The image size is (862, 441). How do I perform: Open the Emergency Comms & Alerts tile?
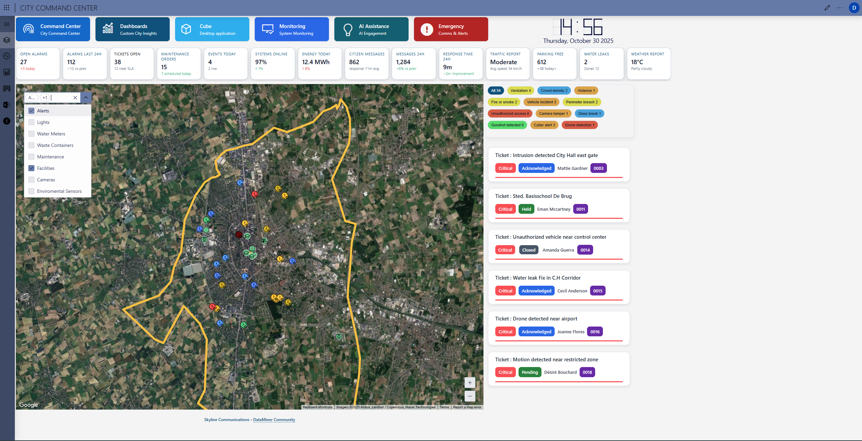(451, 29)
